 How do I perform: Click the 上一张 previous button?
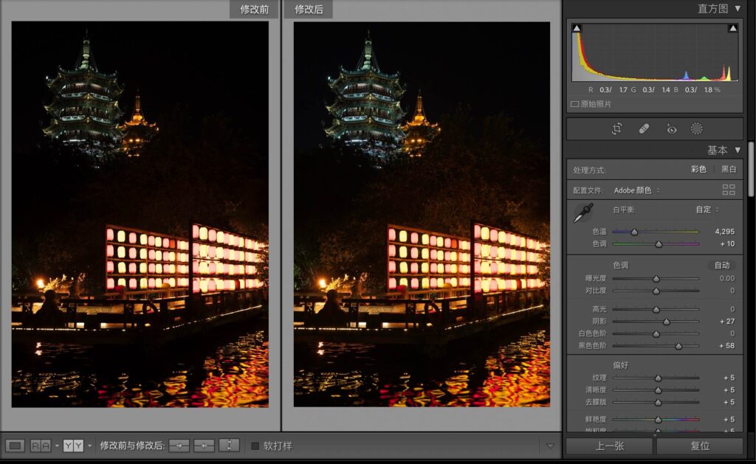click(x=610, y=446)
